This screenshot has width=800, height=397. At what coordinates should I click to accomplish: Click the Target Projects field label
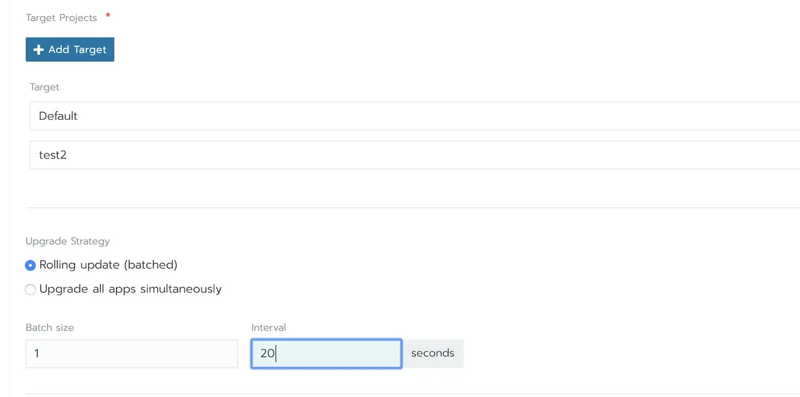pyautogui.click(x=61, y=18)
